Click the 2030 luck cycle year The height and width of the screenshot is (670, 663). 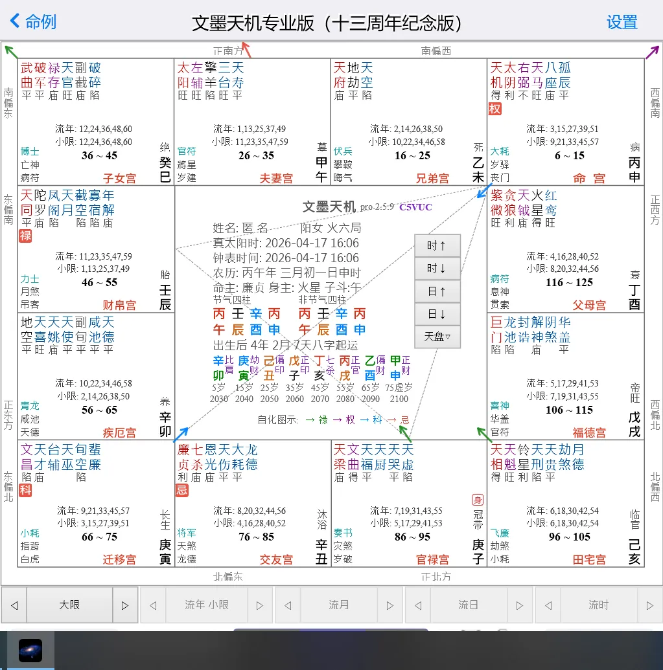click(218, 399)
